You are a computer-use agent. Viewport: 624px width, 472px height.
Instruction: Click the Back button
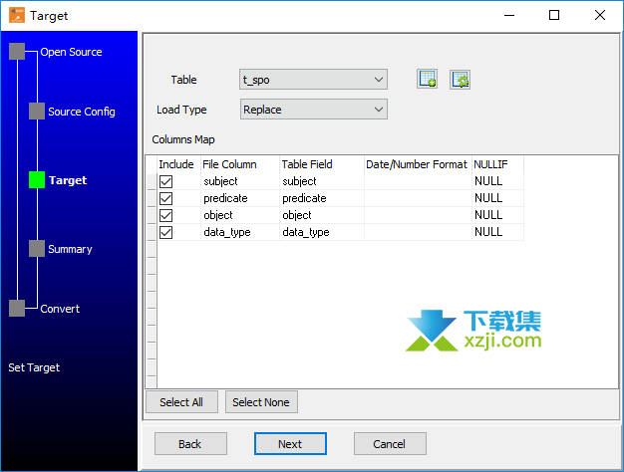[x=190, y=444]
